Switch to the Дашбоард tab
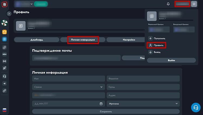Viewport: 203px width, 115px height. (37, 40)
